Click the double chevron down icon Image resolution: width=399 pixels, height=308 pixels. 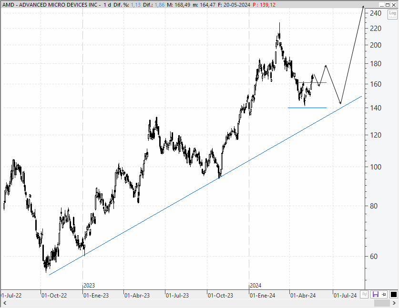(x=365, y=294)
